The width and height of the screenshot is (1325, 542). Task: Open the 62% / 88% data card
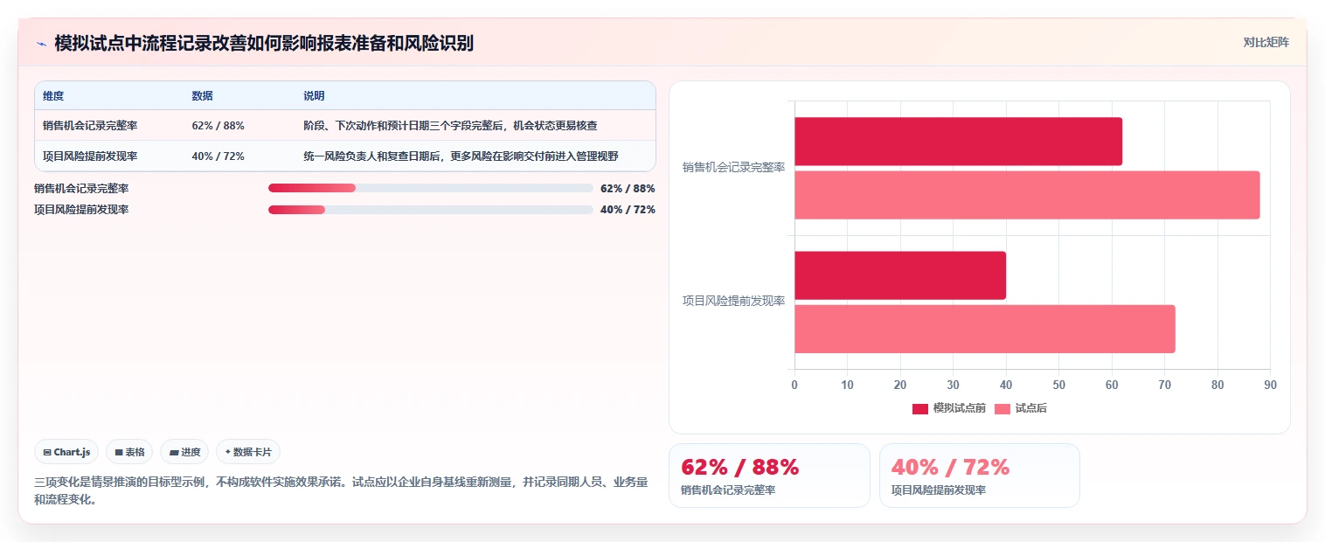pos(769,476)
